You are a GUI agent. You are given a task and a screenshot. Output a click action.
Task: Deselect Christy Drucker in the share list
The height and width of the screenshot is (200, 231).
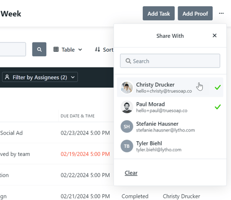point(170,87)
